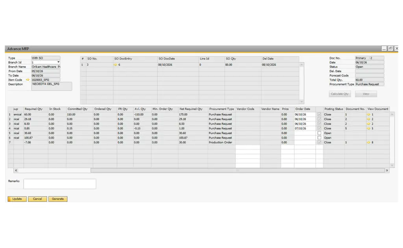Click Committed Qty cell 110.00
Image resolution: width=403 pixels, height=248 pixels.
point(79,115)
